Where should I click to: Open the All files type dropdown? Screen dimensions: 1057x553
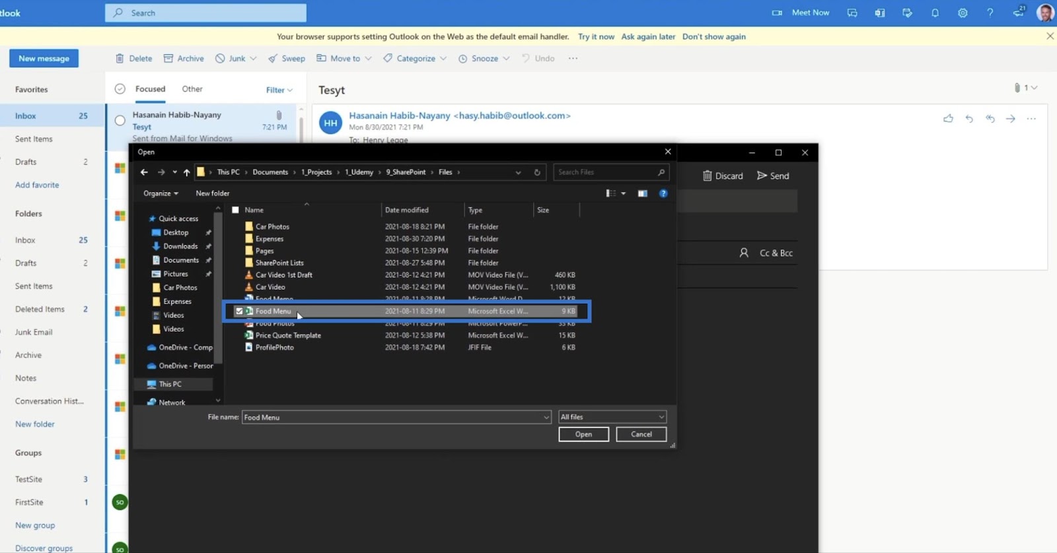[x=612, y=417]
